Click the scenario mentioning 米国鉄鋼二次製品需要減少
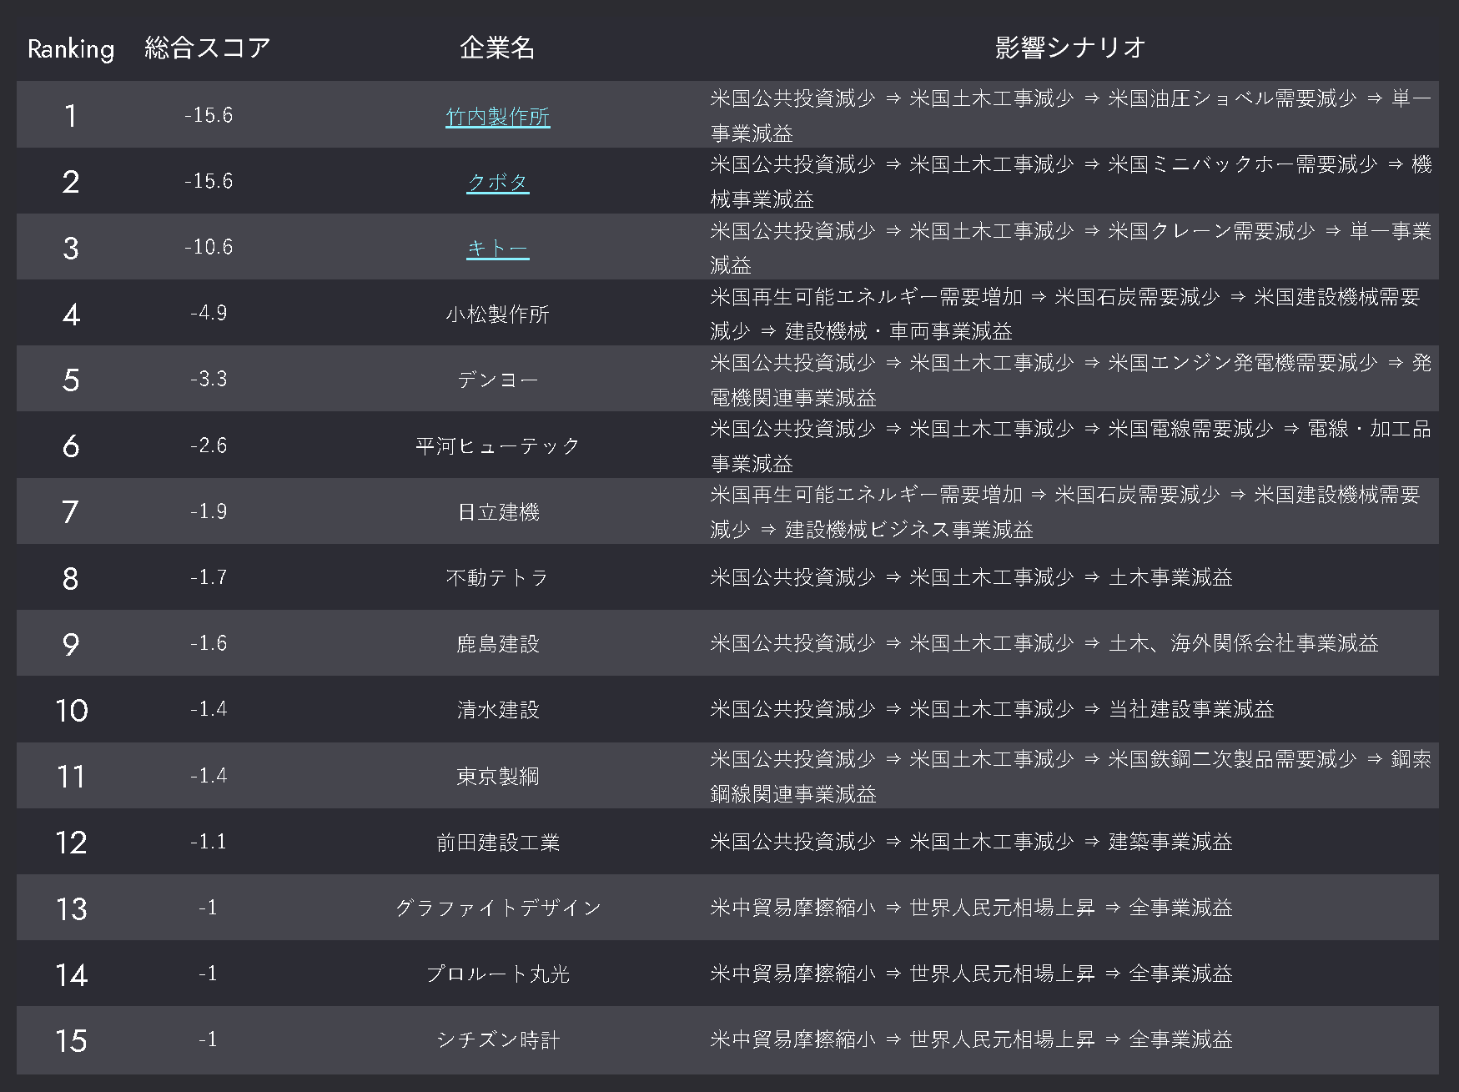 pyautogui.click(x=1070, y=776)
